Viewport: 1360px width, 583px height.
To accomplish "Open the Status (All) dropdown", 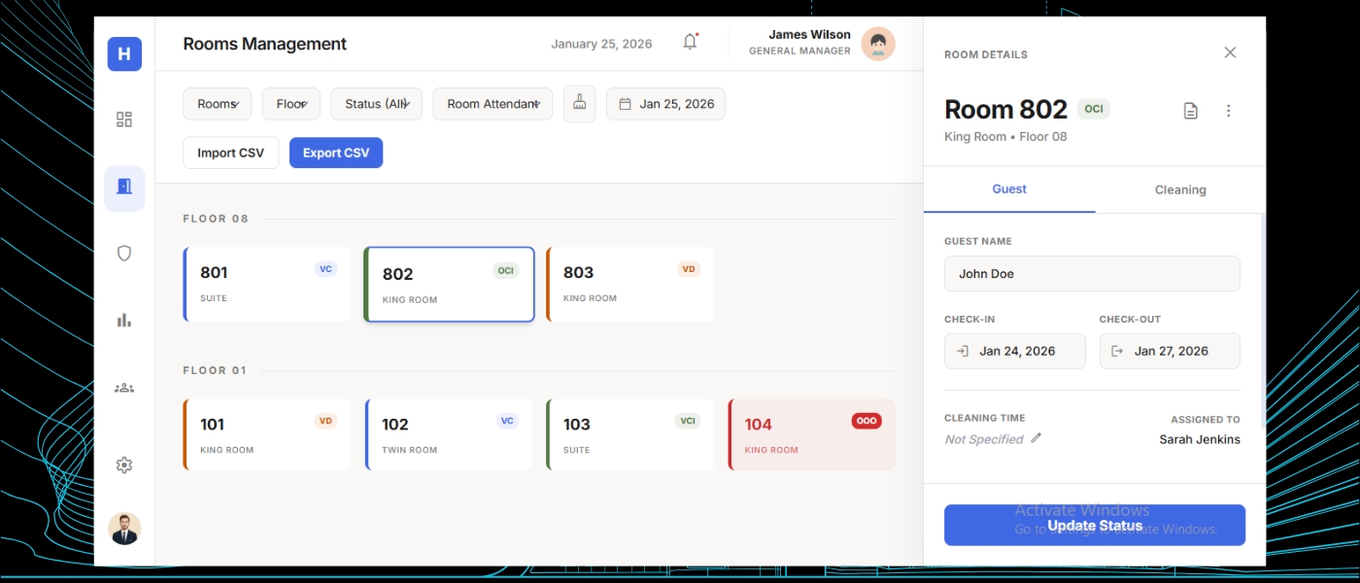I will pyautogui.click(x=376, y=104).
